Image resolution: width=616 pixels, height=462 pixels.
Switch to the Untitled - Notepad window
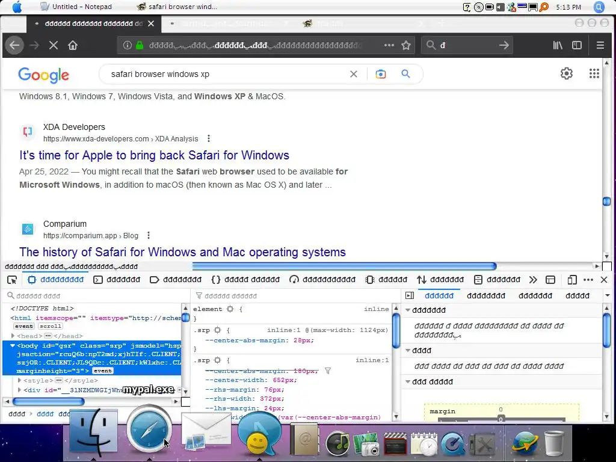point(76,7)
